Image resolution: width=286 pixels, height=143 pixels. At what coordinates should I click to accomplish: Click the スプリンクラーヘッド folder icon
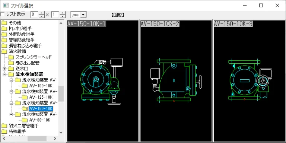point(11,57)
